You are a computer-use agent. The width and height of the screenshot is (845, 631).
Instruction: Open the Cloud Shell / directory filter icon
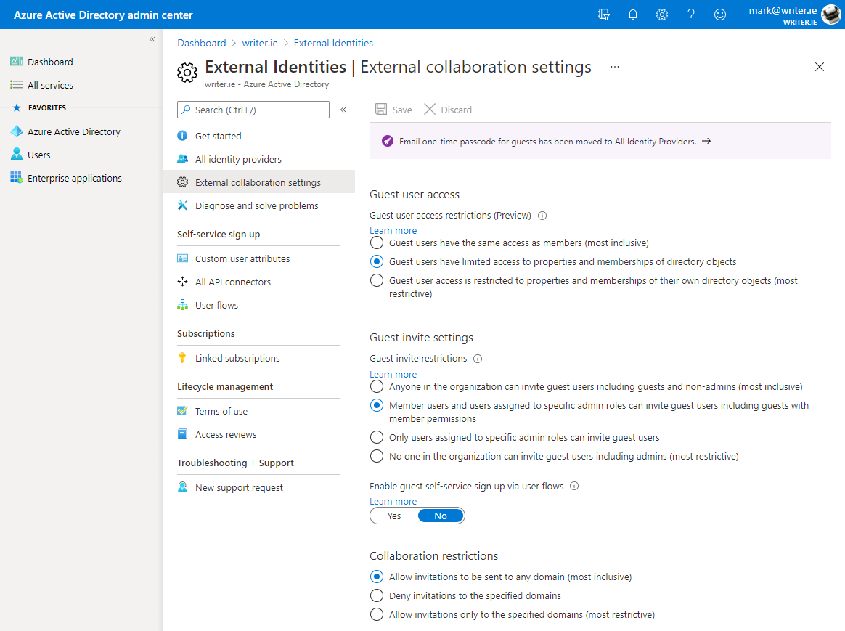[604, 15]
